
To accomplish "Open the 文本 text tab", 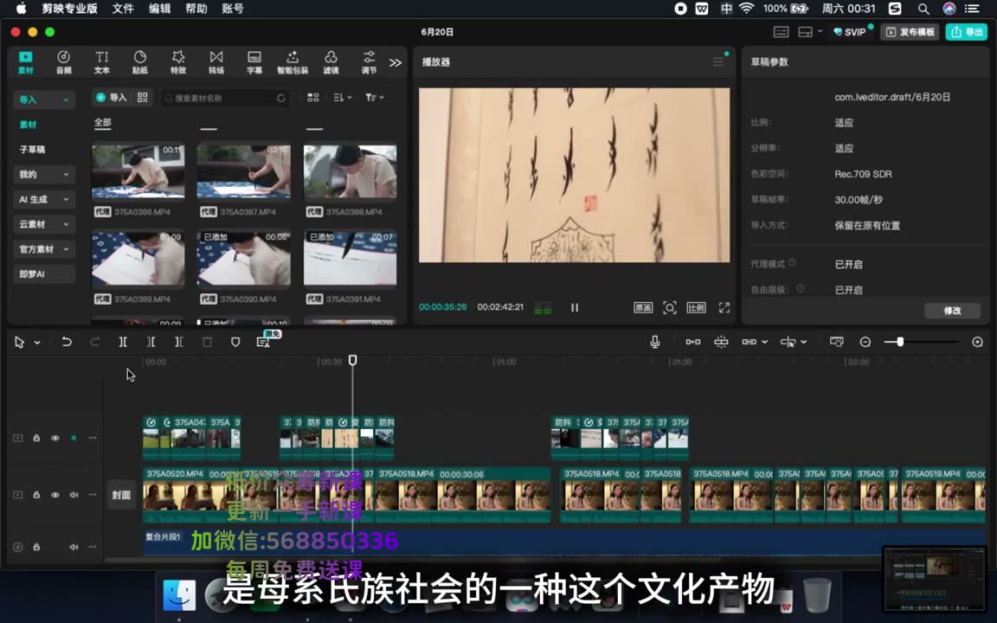I will coord(102,62).
